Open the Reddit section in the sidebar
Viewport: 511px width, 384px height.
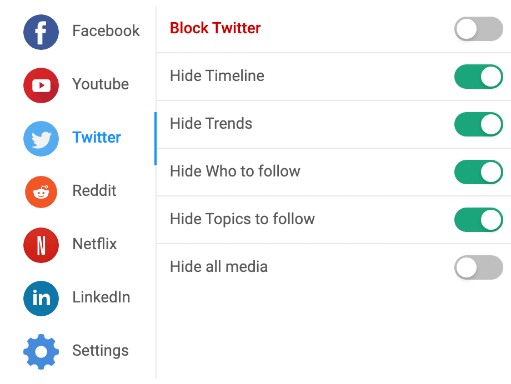[93, 191]
